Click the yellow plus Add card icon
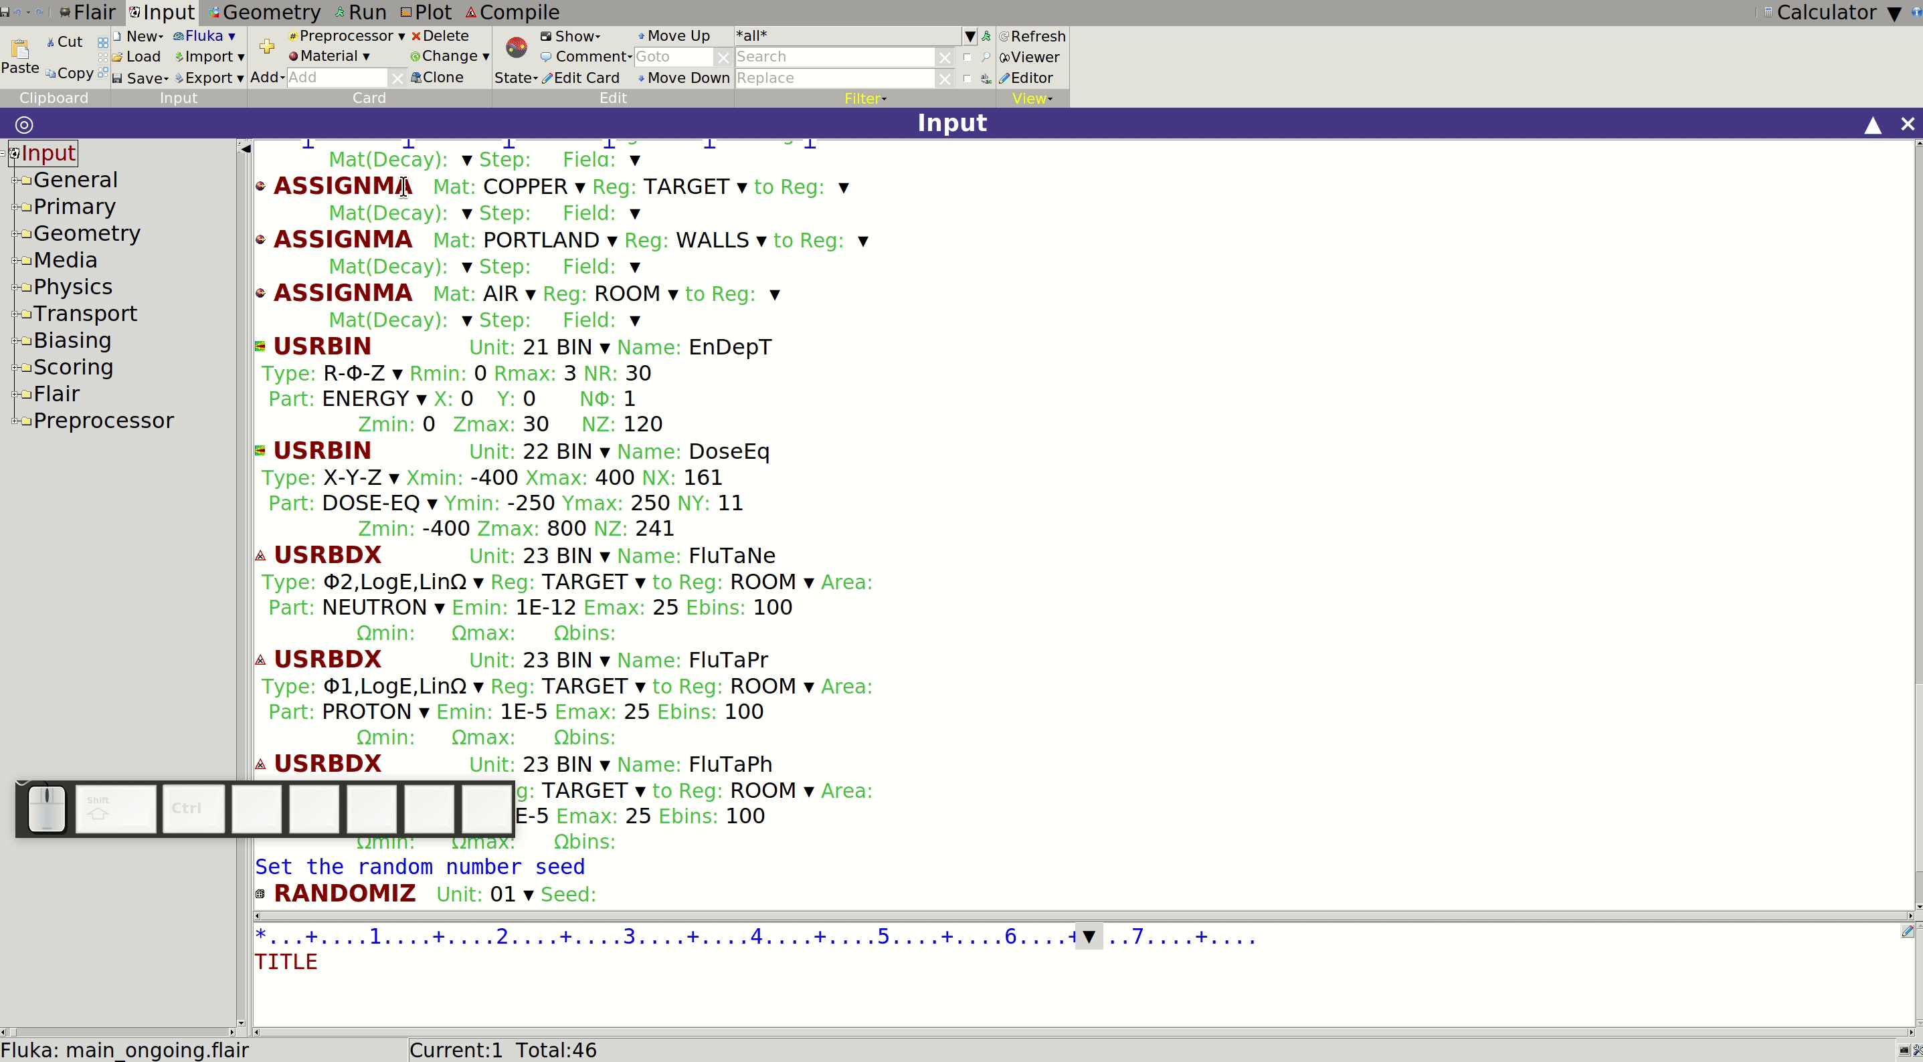1923x1062 pixels. [266, 47]
